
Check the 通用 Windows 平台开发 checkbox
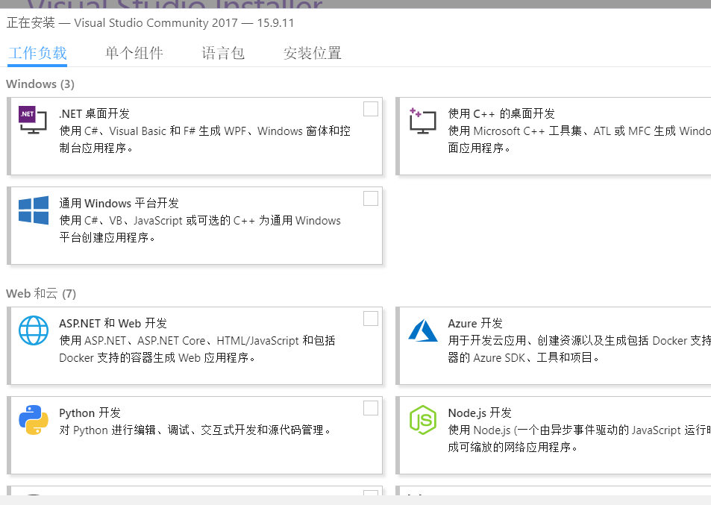click(x=370, y=198)
